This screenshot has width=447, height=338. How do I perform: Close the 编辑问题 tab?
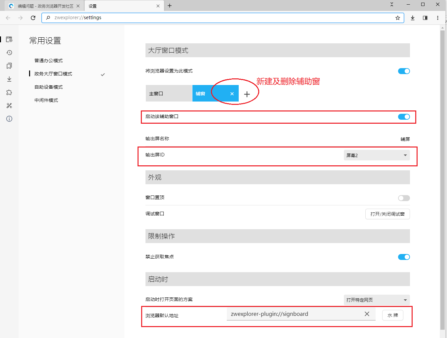[x=78, y=6]
